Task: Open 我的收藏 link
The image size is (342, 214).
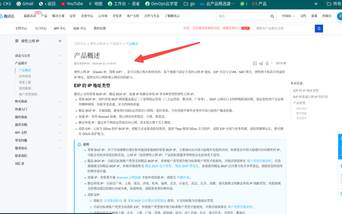Action: pyautogui.click(x=281, y=63)
